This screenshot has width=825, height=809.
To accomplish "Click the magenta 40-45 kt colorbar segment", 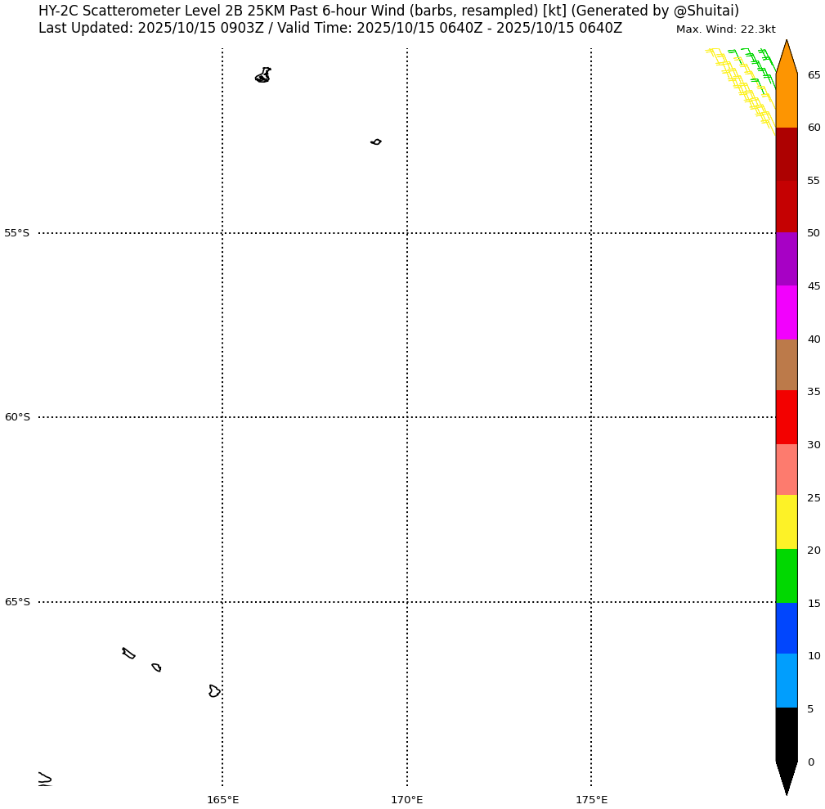I will tap(786, 312).
